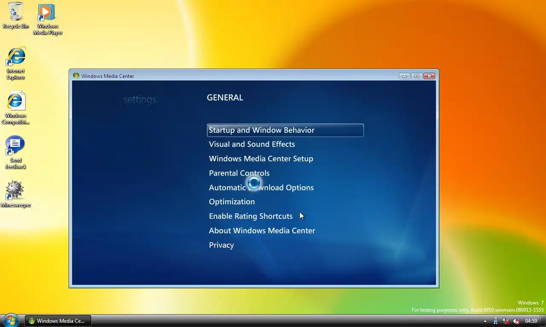Open Parental Controls
Screen dimensions: 546x327
[239, 173]
